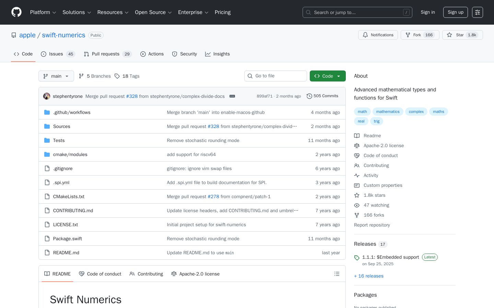This screenshot has width=494, height=308.
Task: Click the cmake/modules folder icon
Action: (x=47, y=154)
